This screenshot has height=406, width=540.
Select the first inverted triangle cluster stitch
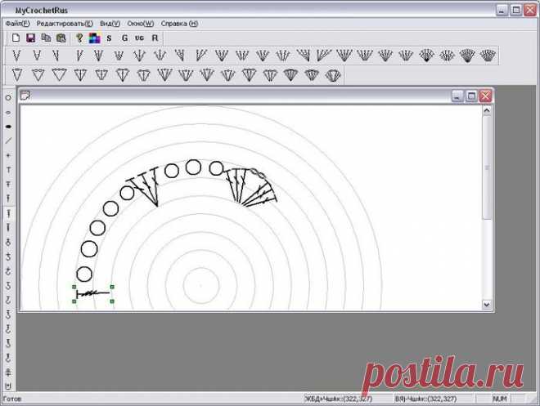(17, 75)
